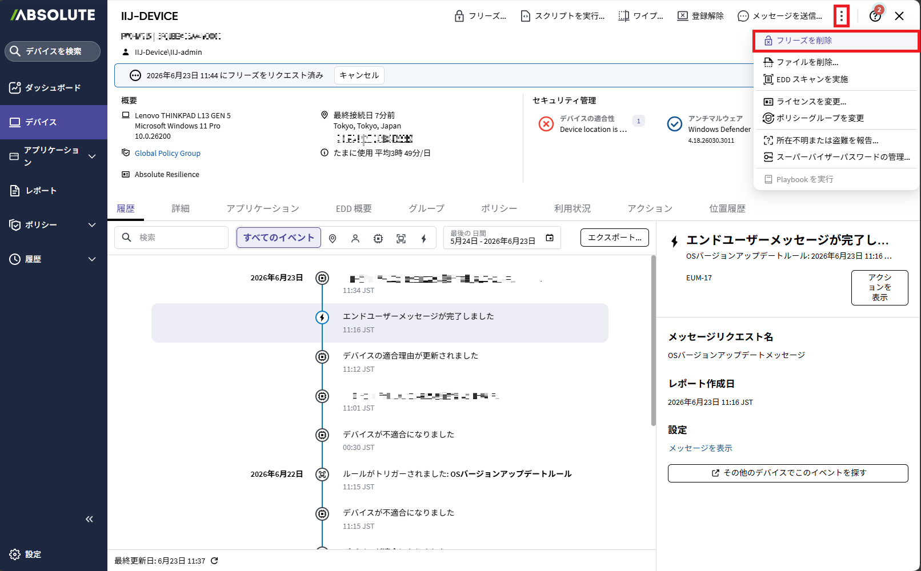Image resolution: width=921 pixels, height=571 pixels.
Task: Select ポリシーグループを変更 menu entry
Action: pyautogui.click(x=836, y=118)
